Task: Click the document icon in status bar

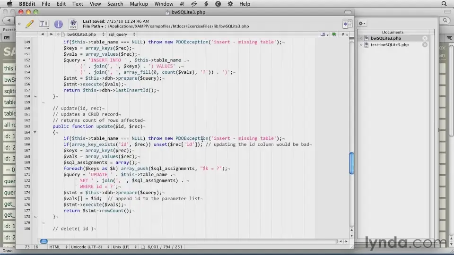Action: pos(143,247)
